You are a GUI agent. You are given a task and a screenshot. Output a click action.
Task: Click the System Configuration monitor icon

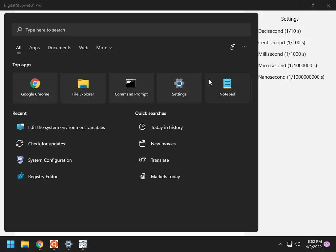tap(20, 160)
